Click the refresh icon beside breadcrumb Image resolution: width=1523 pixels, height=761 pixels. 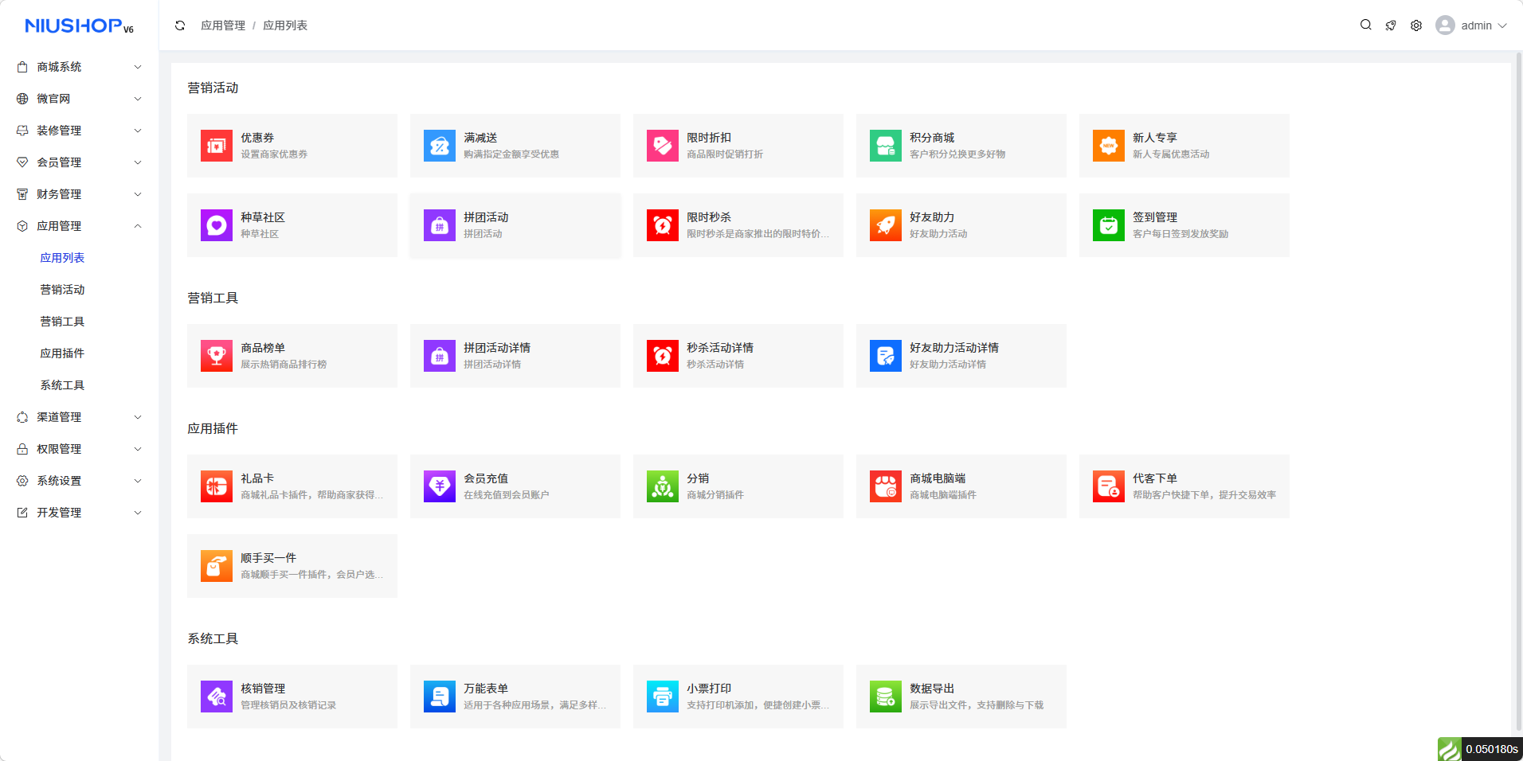[180, 25]
